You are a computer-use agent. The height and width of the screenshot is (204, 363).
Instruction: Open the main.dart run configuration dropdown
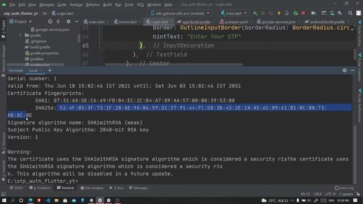click(x=234, y=14)
